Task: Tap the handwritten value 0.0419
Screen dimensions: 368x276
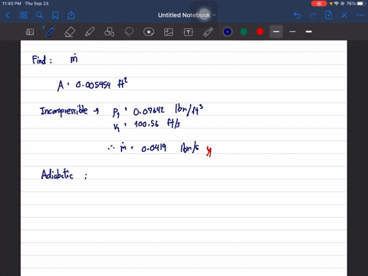Action: tap(153, 148)
